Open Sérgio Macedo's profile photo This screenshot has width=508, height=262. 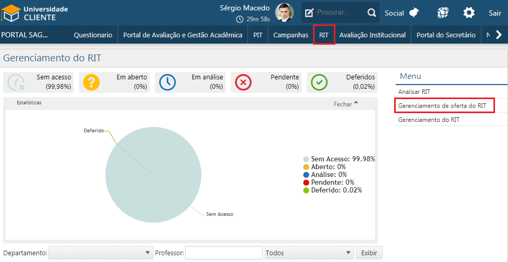[x=284, y=13]
